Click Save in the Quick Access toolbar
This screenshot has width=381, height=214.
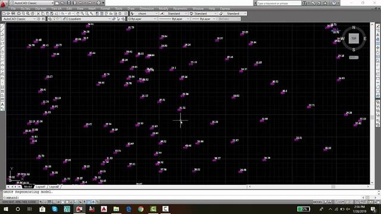tap(69, 3)
